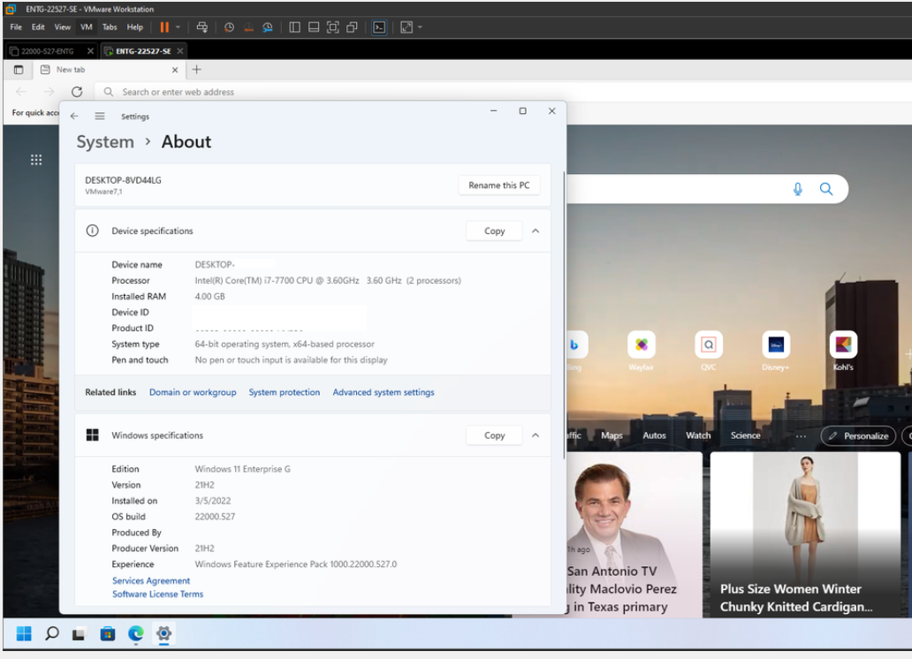Open the VMware Help menu
This screenshot has width=912, height=659.
(x=135, y=27)
